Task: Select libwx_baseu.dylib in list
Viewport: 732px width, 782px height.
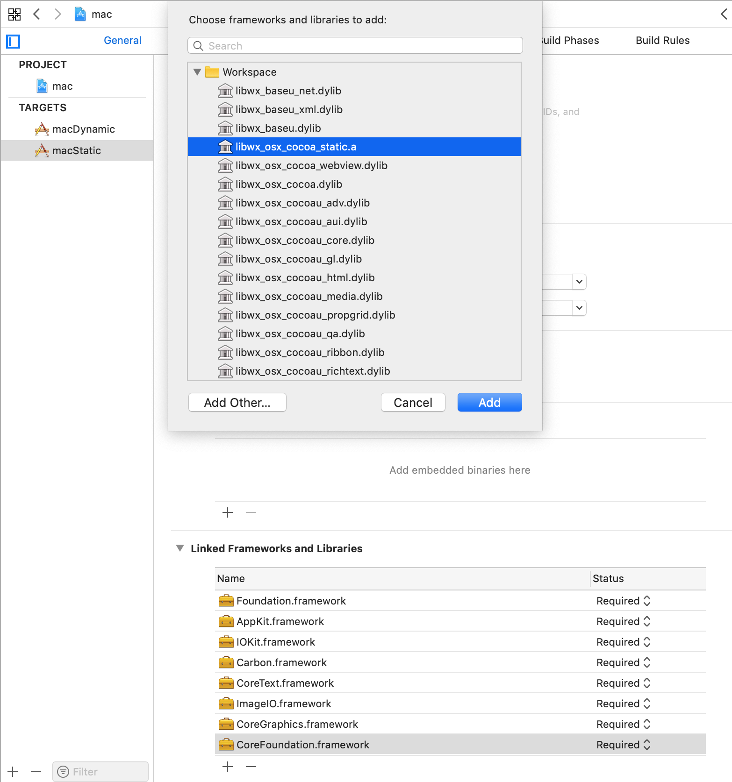Action: [354, 128]
